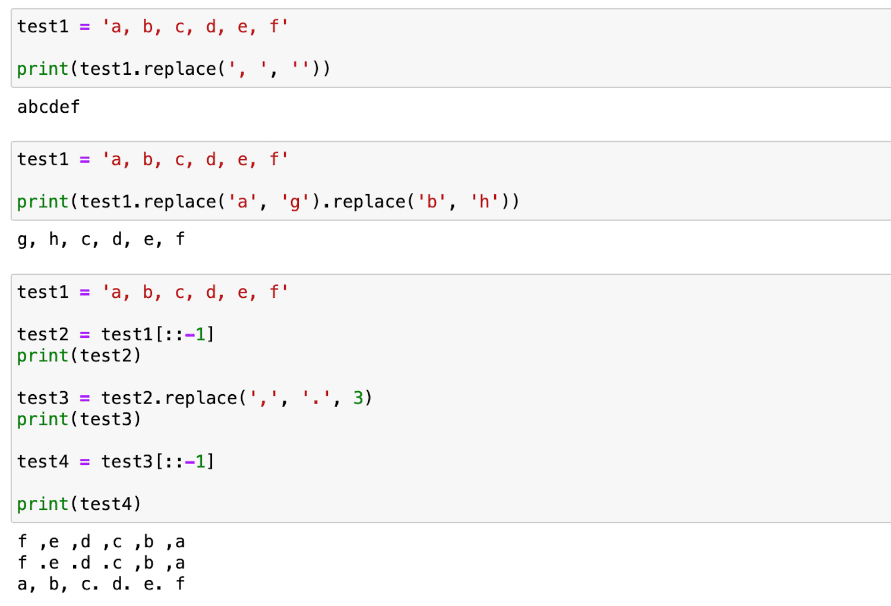
Task: Click the print(test3) line
Action: tap(79, 419)
